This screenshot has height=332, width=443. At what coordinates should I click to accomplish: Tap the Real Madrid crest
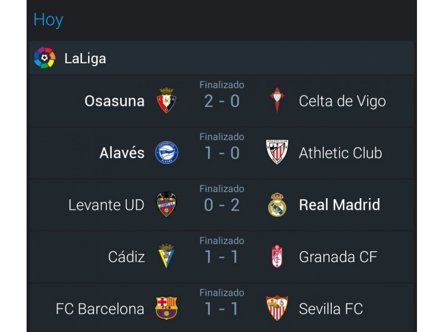coord(277,205)
